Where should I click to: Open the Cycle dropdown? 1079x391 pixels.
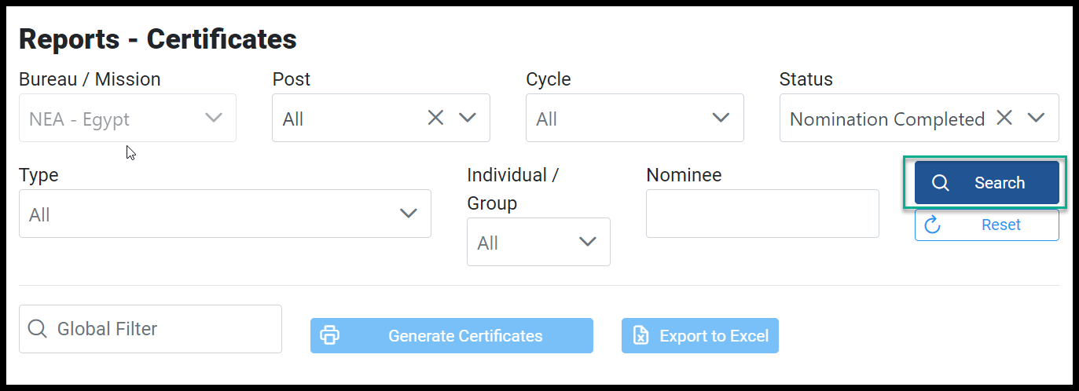click(x=635, y=118)
